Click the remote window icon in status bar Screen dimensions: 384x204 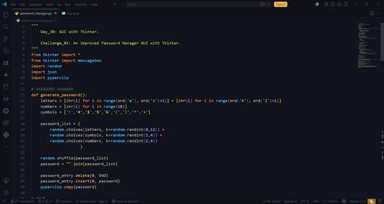click(4, 201)
